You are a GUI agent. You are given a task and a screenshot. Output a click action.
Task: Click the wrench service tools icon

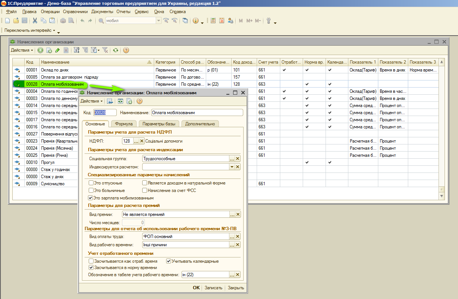[269, 21]
